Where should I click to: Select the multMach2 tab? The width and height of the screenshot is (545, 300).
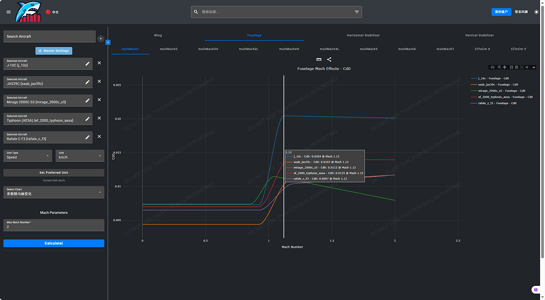click(x=168, y=49)
